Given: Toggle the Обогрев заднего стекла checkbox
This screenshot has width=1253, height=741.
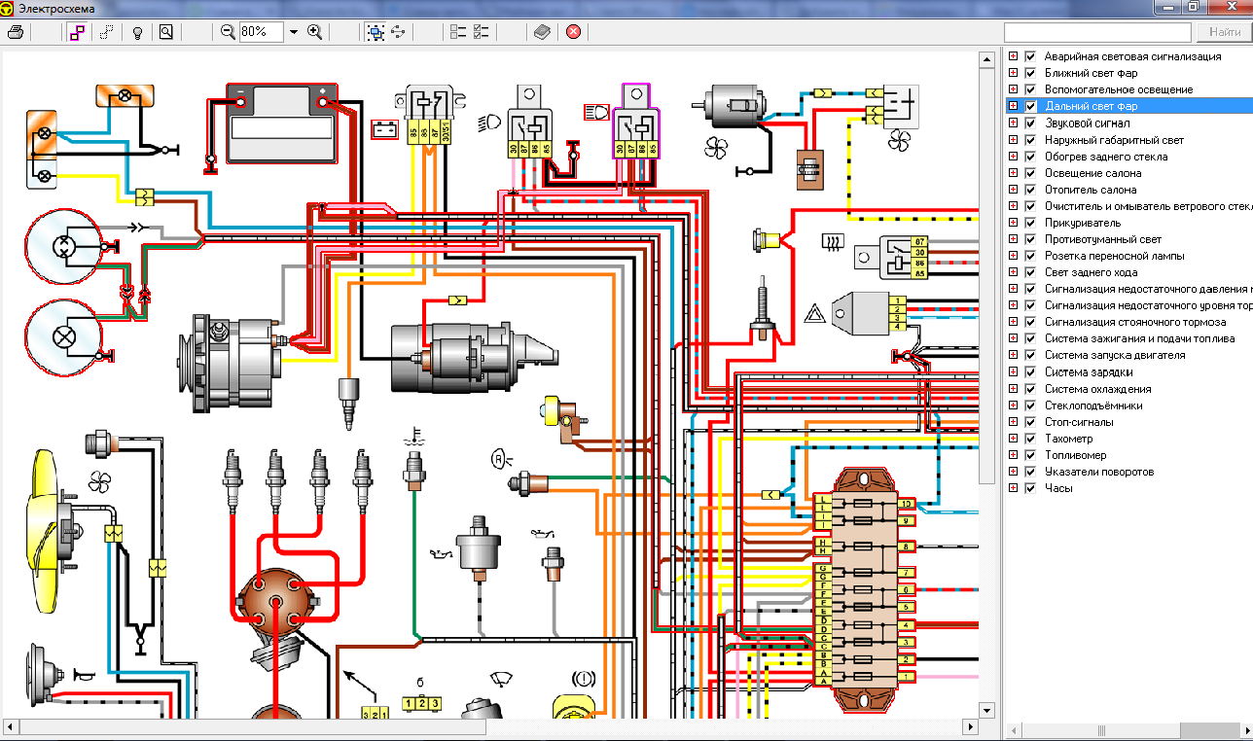Looking at the screenshot, I should pos(1030,157).
